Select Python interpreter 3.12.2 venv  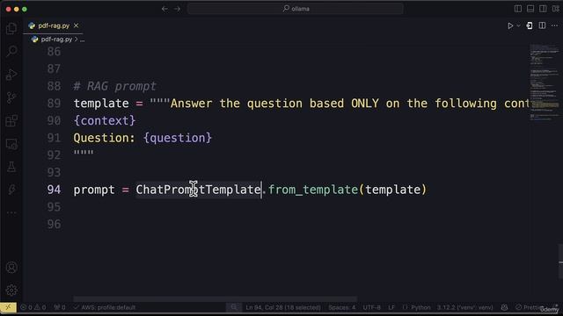464,307
